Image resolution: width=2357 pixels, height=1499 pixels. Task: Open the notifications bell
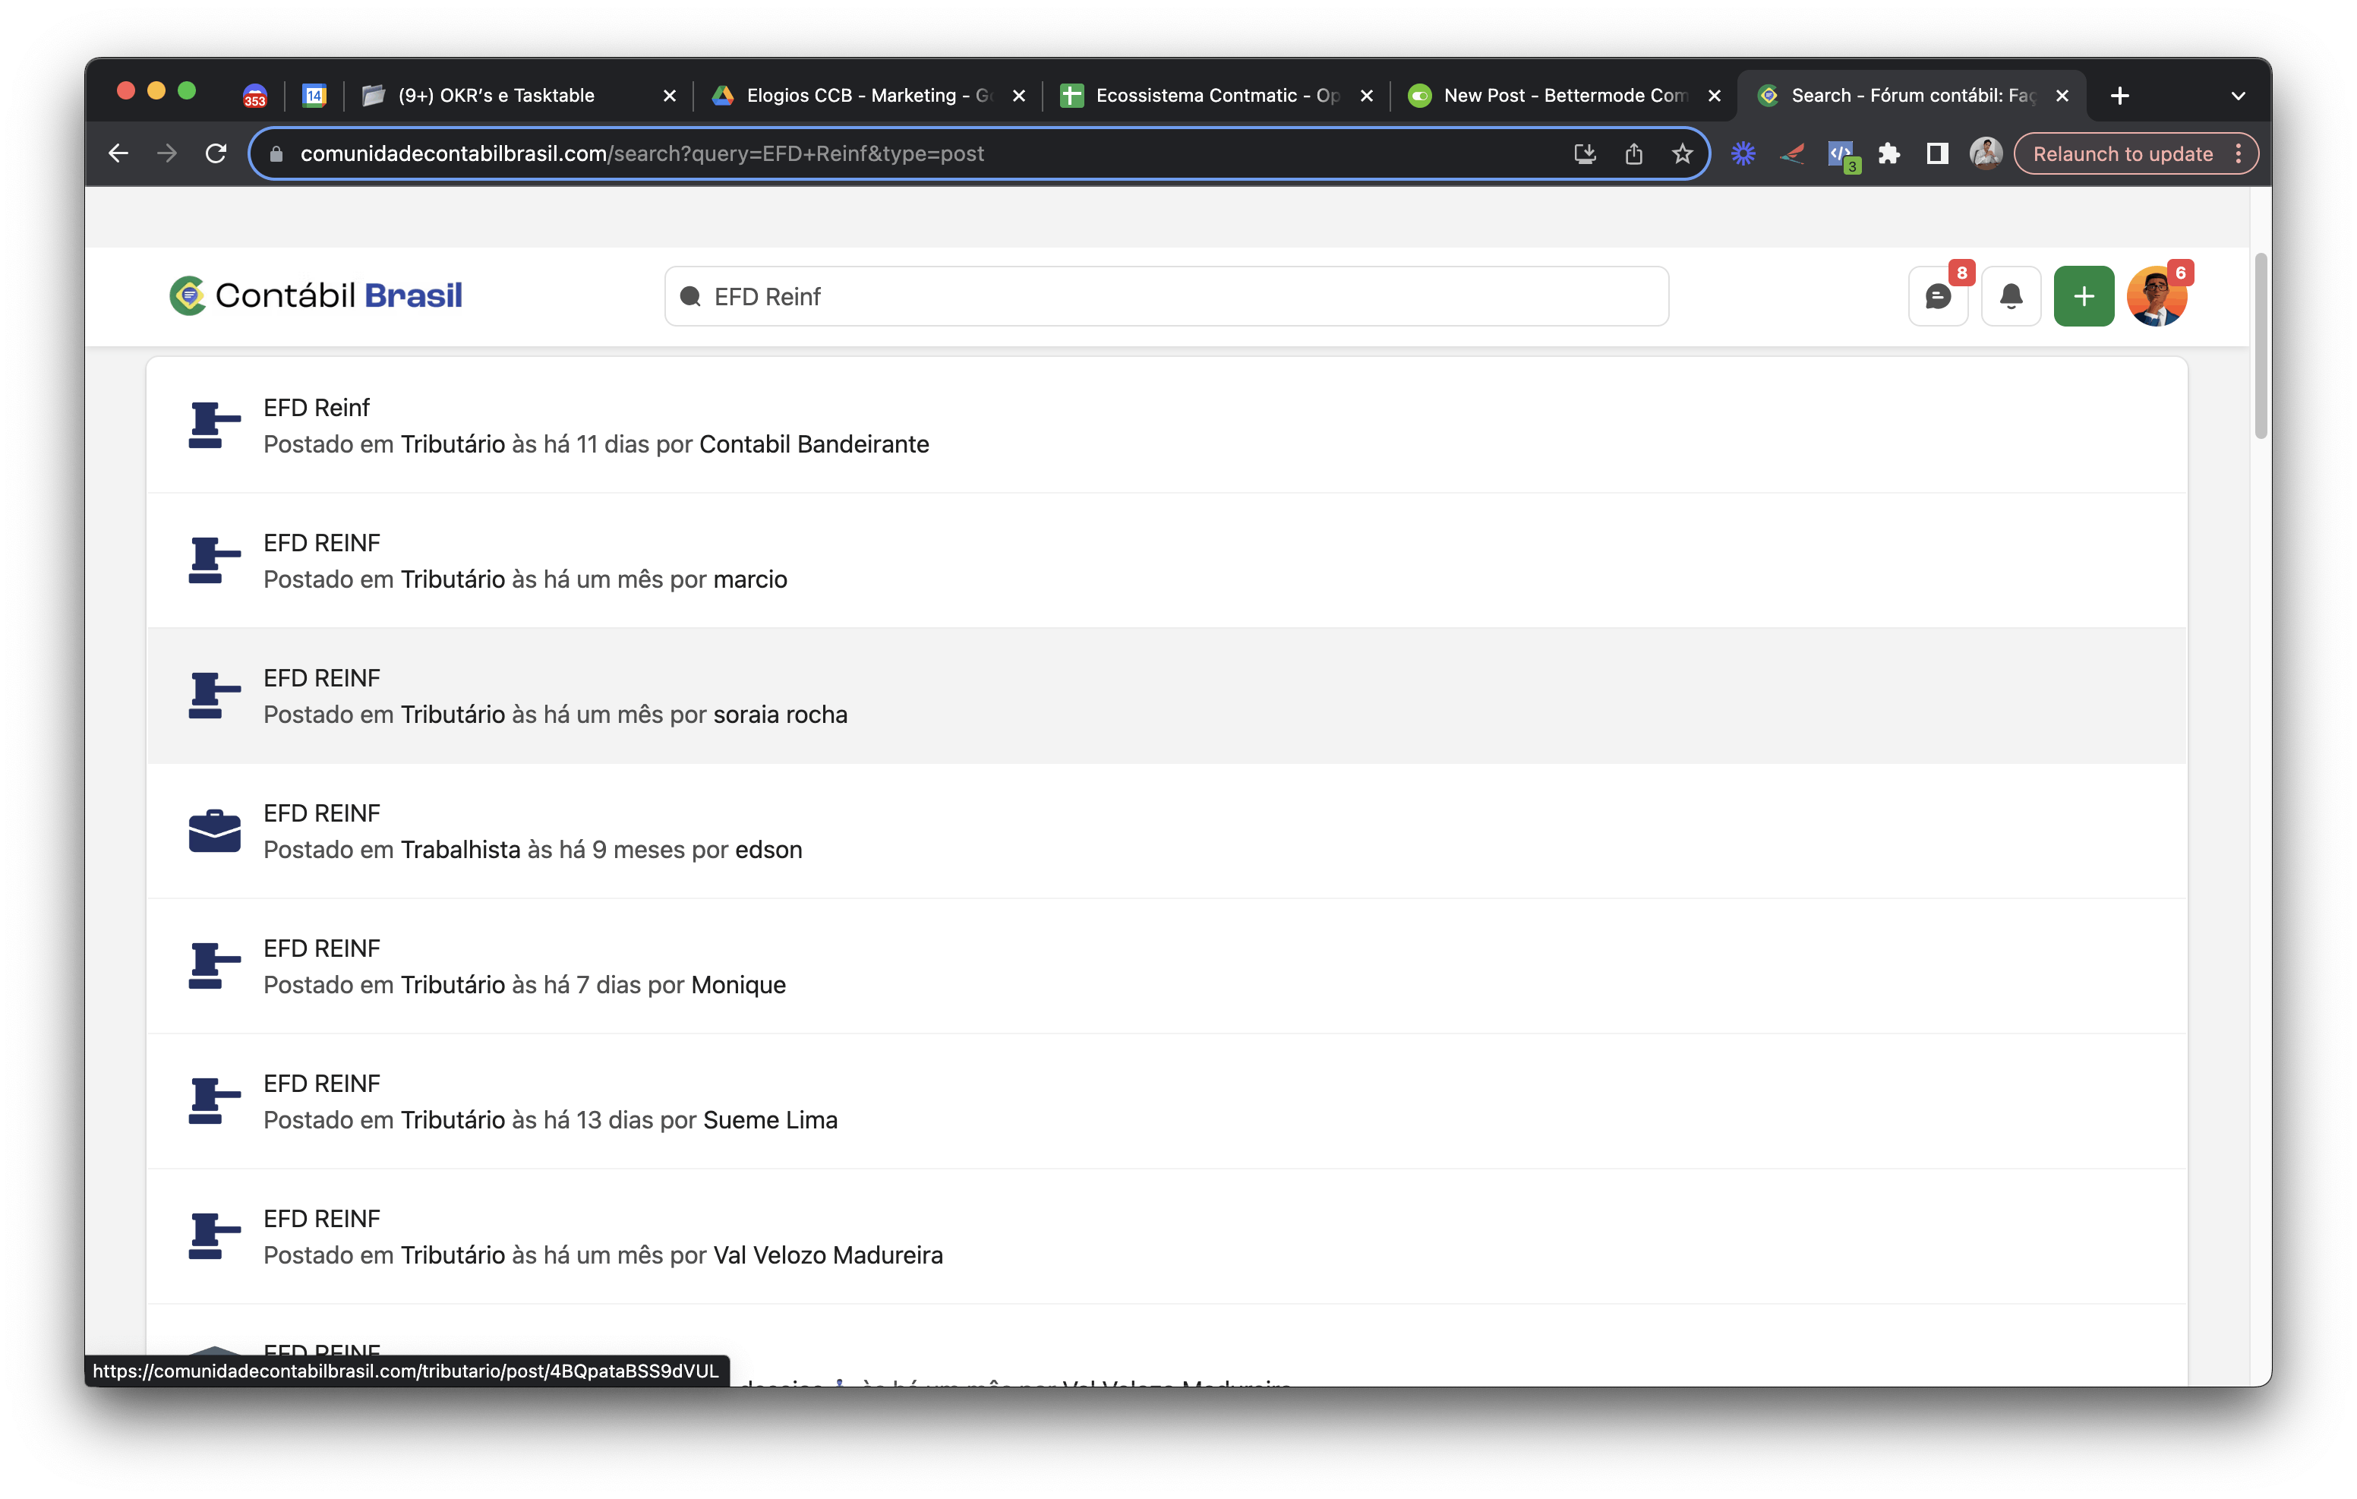tap(2011, 295)
